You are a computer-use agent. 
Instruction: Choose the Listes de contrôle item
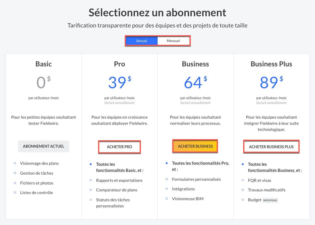click(36, 193)
